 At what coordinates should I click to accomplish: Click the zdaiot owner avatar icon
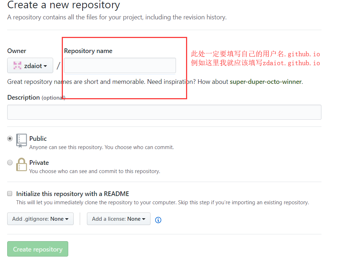coord(17,66)
